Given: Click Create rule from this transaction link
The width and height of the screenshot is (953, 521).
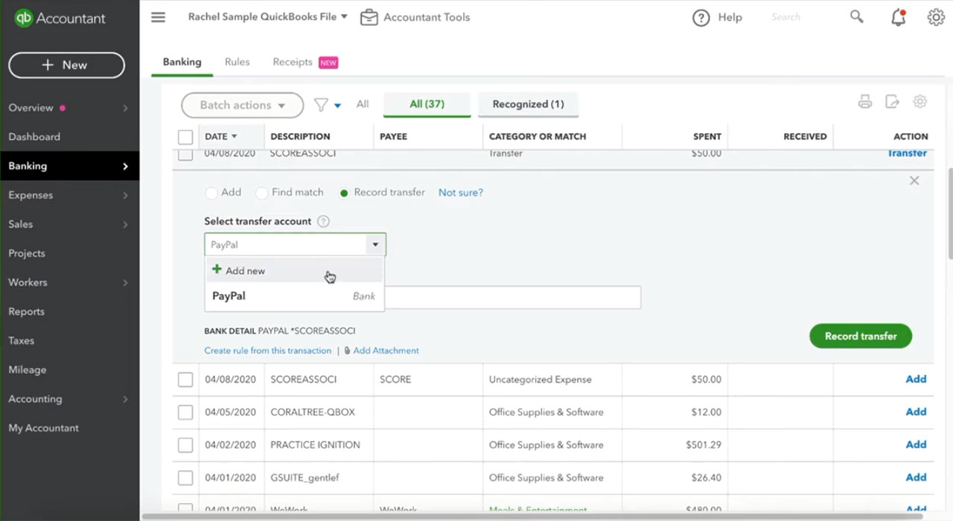Looking at the screenshot, I should (268, 351).
